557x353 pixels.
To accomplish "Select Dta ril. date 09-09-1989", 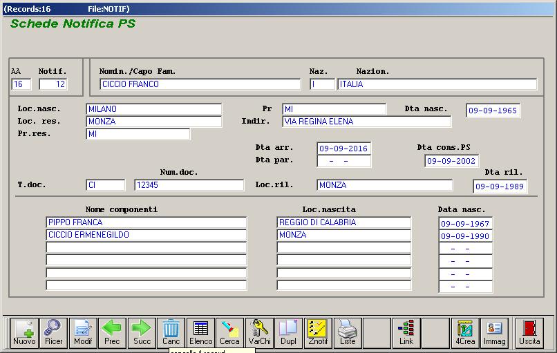I will pyautogui.click(x=500, y=187).
